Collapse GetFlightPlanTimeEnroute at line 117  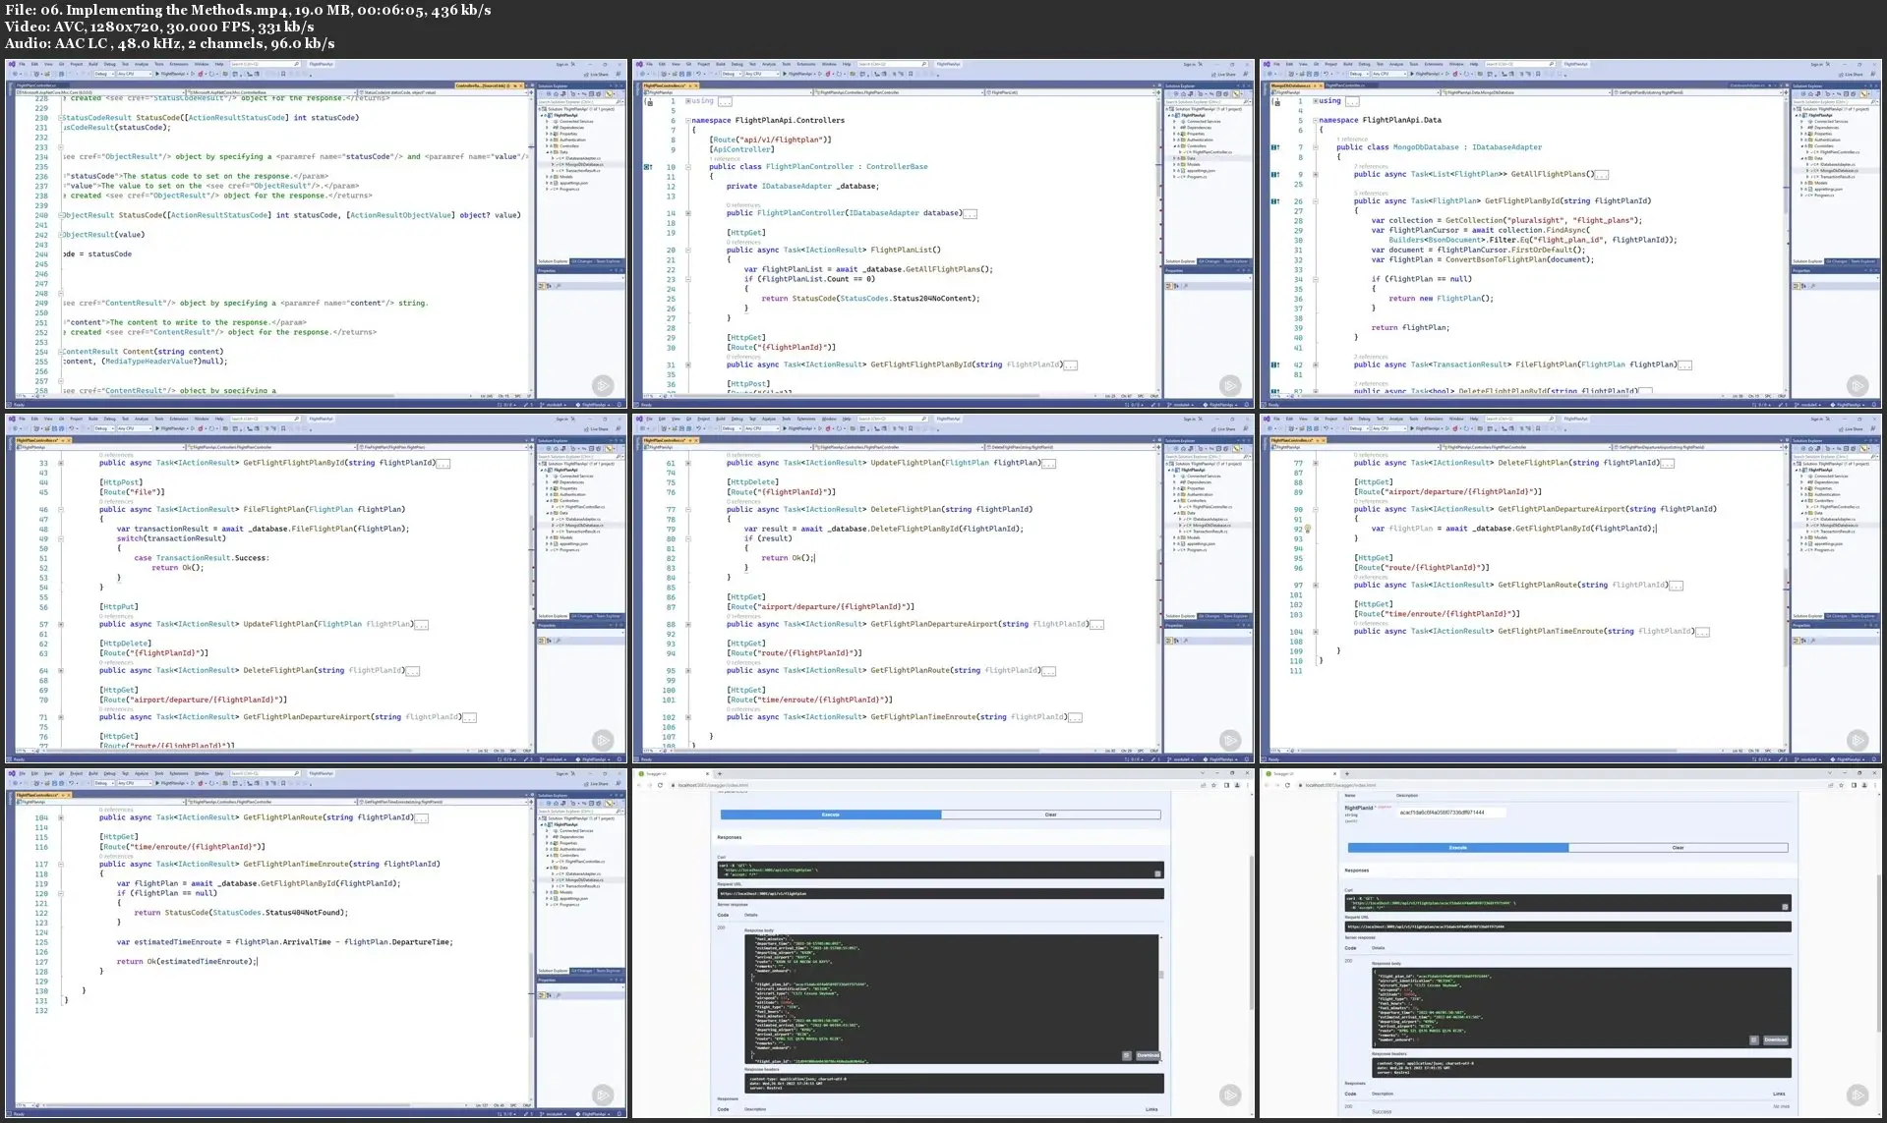(x=60, y=865)
